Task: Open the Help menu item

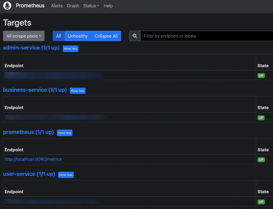Action: pyautogui.click(x=108, y=6)
